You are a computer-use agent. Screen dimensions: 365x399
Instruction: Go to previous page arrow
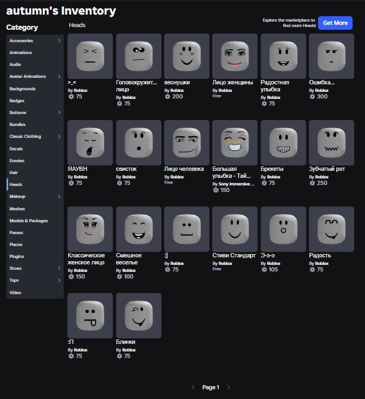coord(193,387)
